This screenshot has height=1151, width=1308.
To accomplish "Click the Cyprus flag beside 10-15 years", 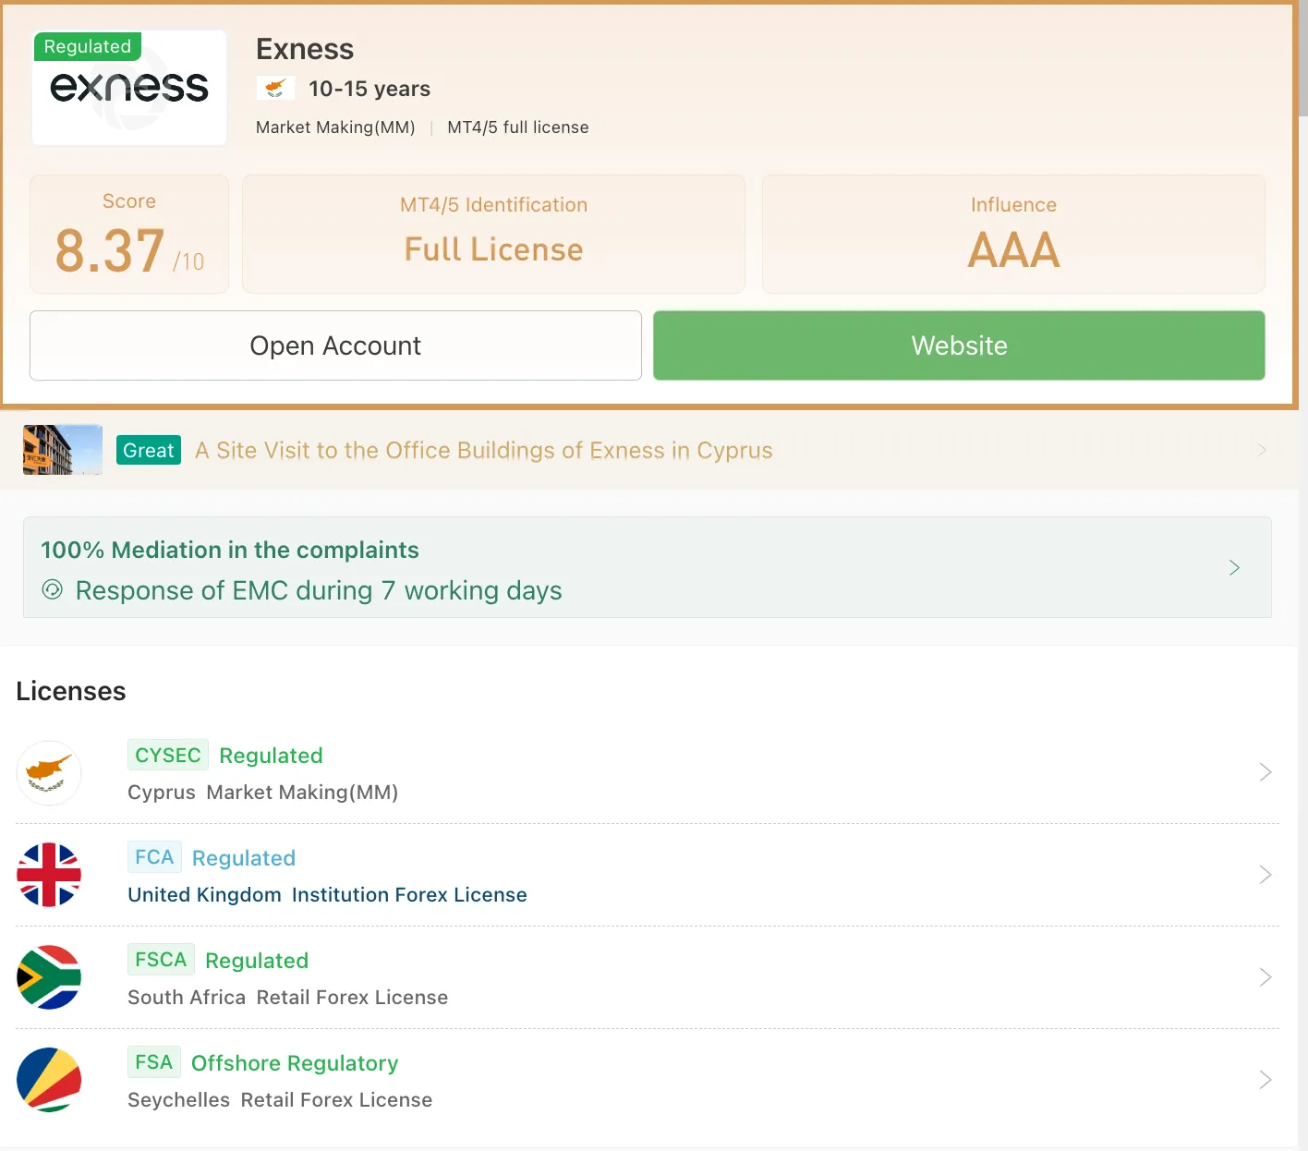I will click(x=275, y=89).
